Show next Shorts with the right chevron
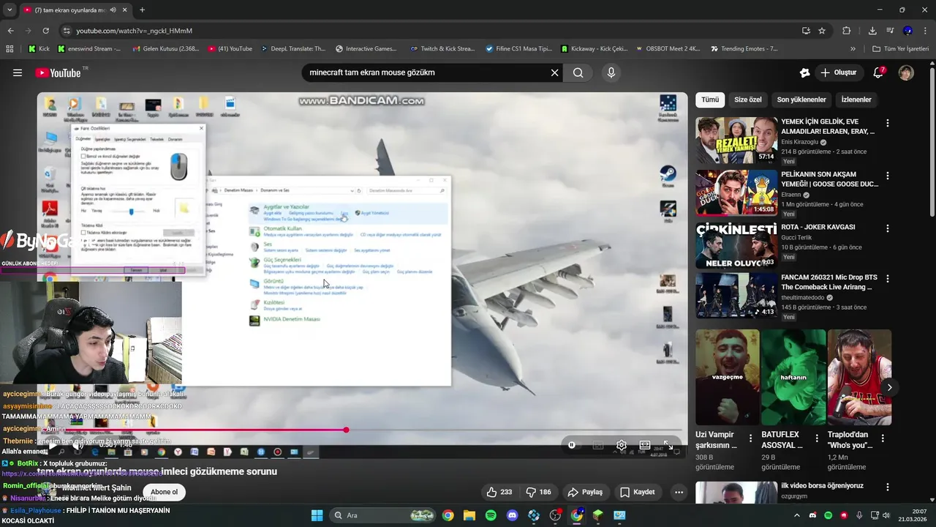This screenshot has height=527, width=936. click(x=889, y=387)
